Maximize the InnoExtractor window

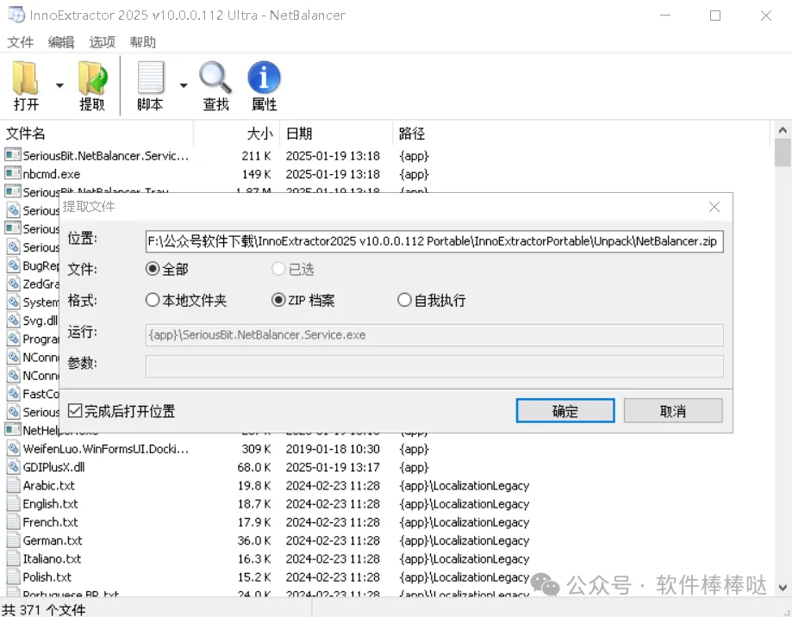(715, 16)
